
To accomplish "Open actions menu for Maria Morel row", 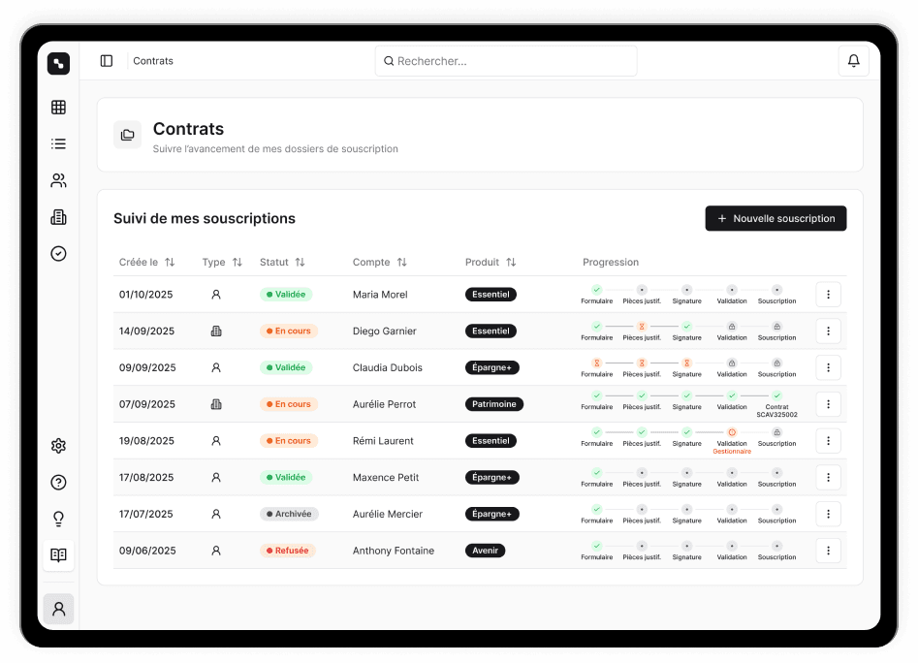I will click(828, 295).
